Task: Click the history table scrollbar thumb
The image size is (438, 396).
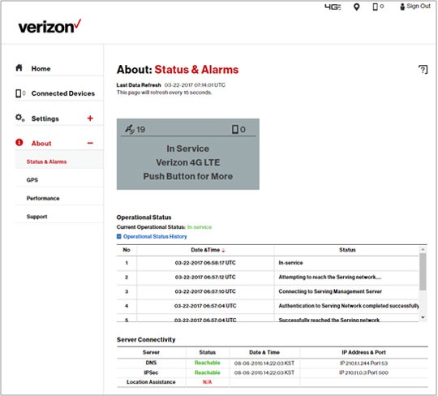Action: [x=423, y=272]
